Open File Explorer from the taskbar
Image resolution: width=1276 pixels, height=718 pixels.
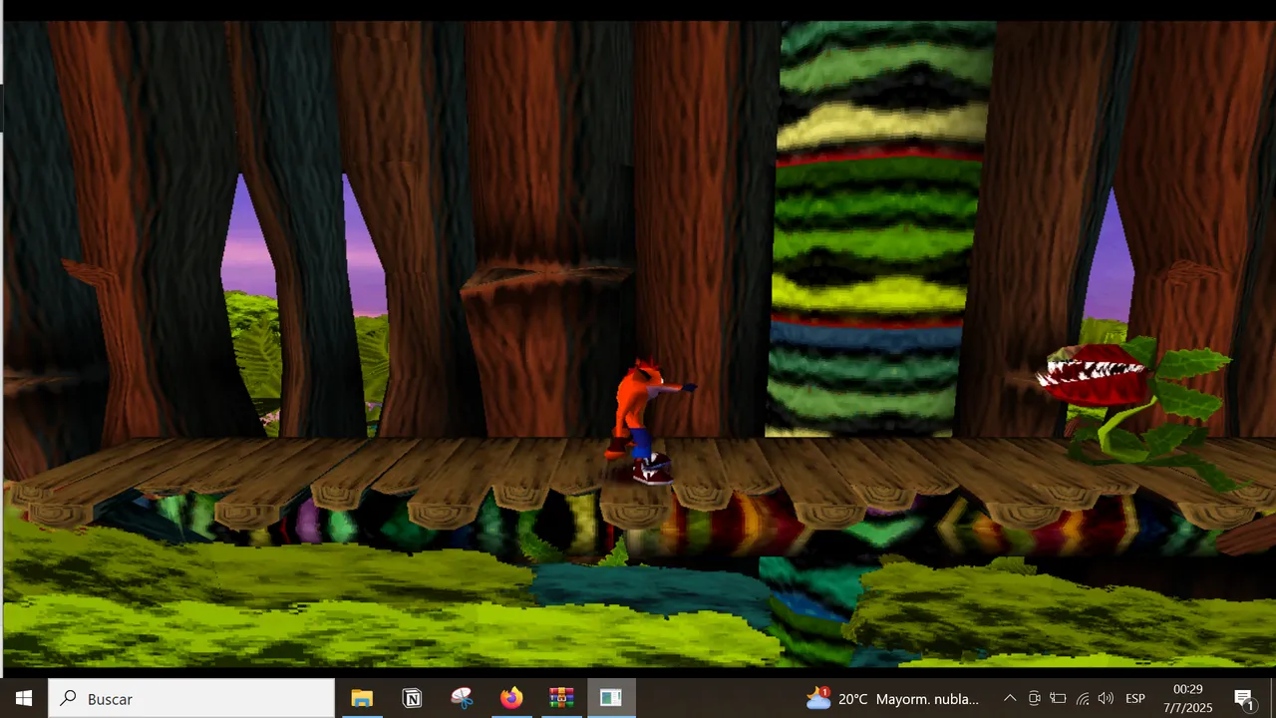pos(361,698)
